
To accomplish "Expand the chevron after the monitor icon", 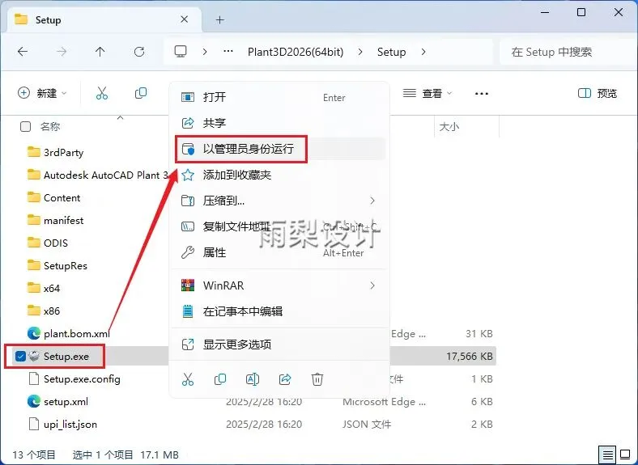I will click(205, 52).
